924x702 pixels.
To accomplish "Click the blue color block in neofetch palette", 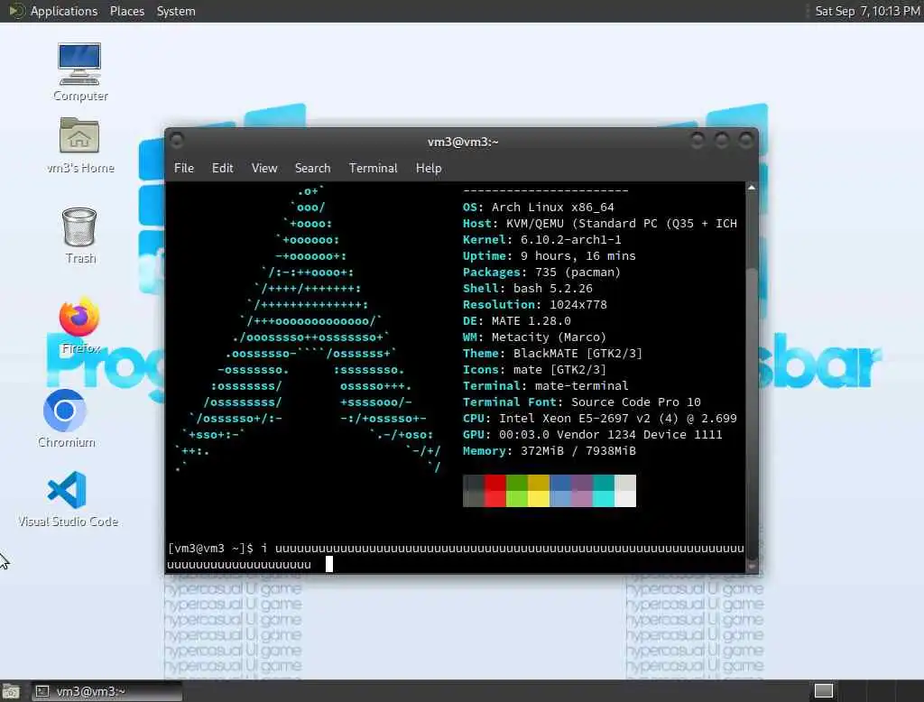I will pos(559,490).
